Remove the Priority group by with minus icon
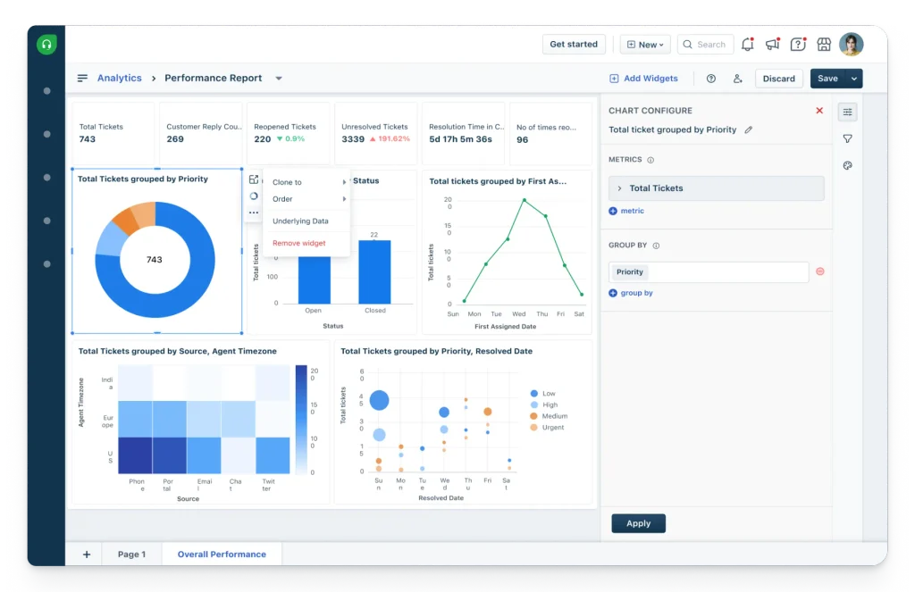The image size is (915, 592). (x=820, y=271)
